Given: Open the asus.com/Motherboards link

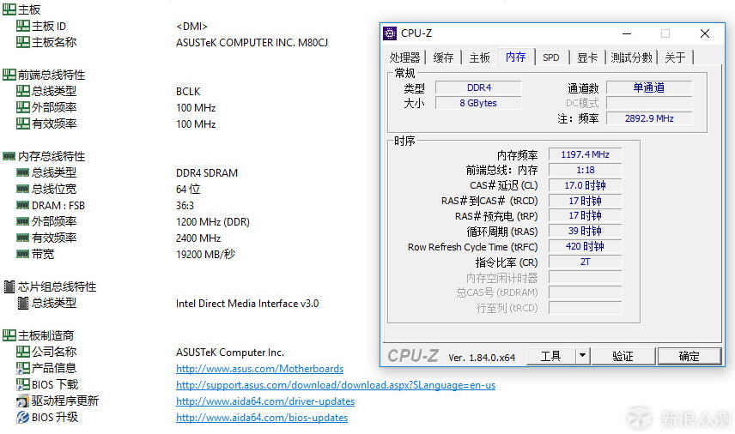Looking at the screenshot, I should coord(259,369).
